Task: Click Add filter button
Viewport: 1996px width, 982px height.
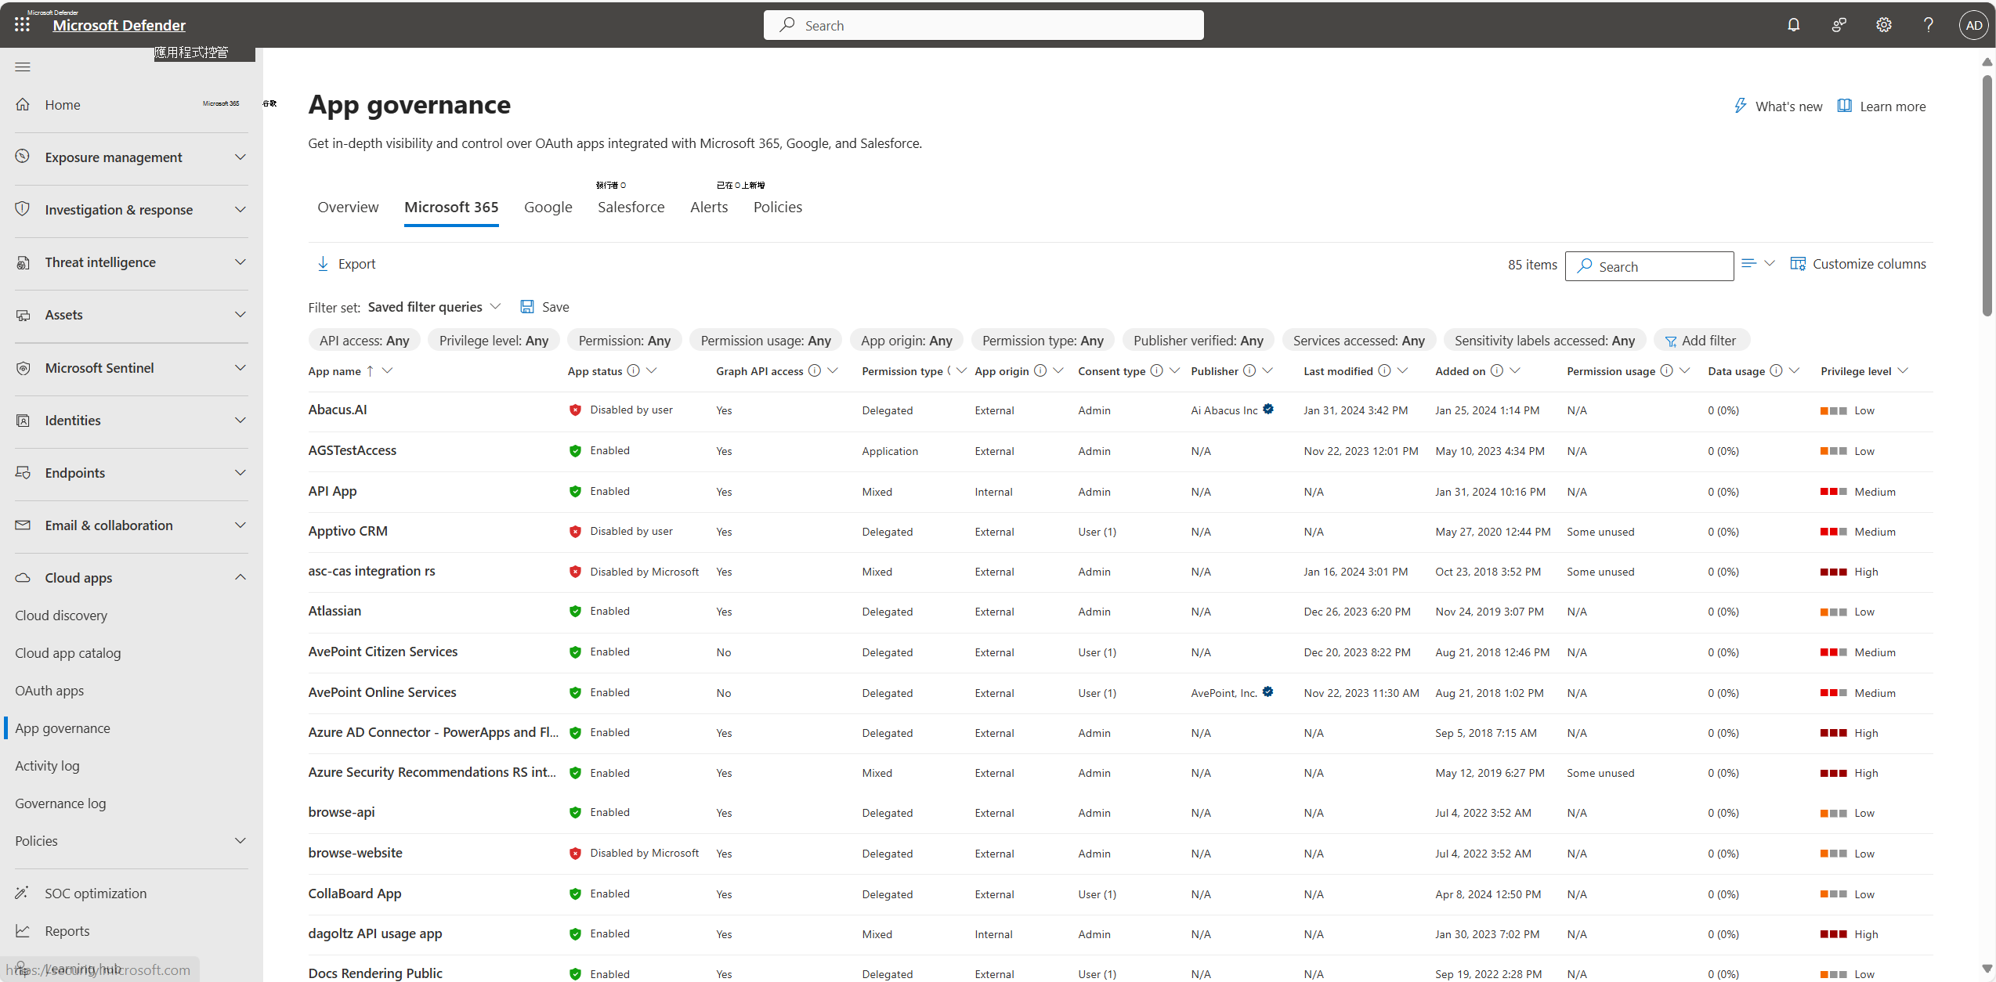Action: pyautogui.click(x=1701, y=340)
